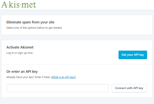
Task: Click the green Akismet logo
Action: [x=19, y=5]
